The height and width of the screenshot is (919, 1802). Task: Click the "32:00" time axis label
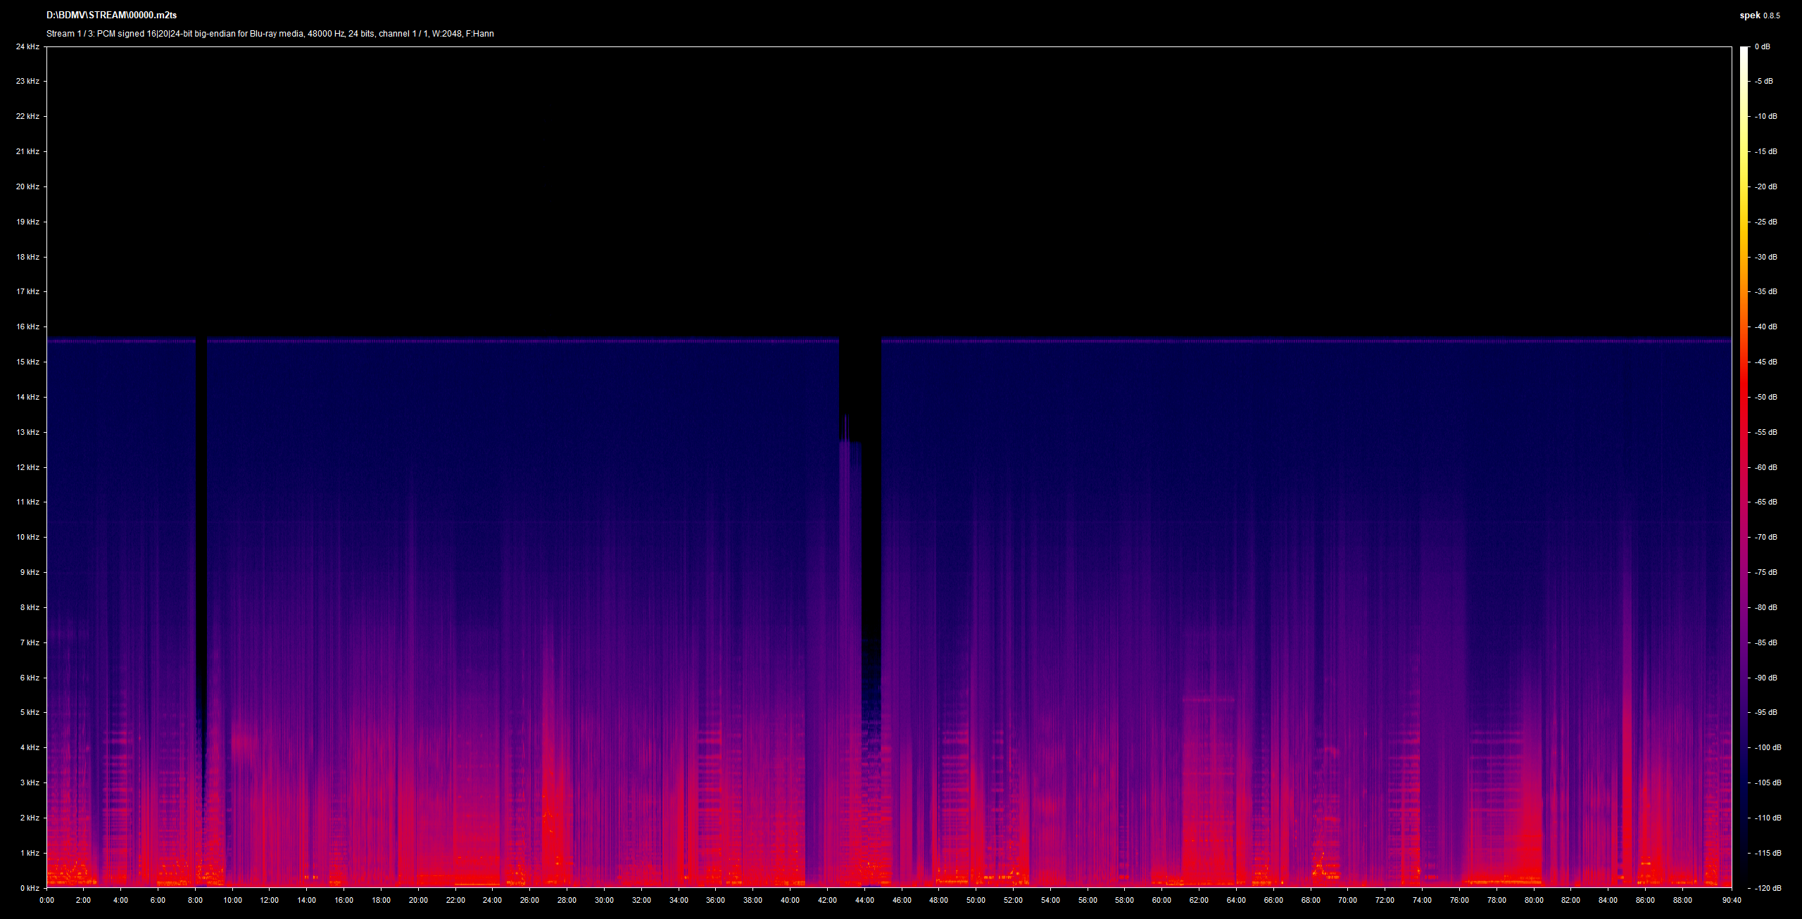(641, 901)
